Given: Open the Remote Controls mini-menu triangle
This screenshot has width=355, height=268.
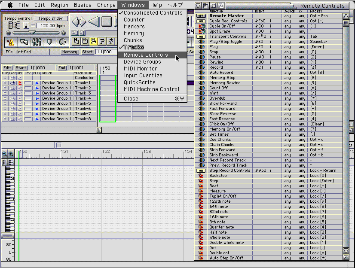Looking at the screenshot, I should [x=198, y=6].
